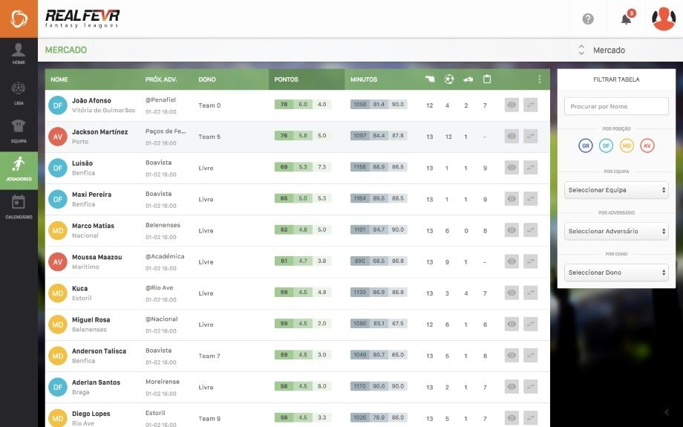Open the notifications bell
This screenshot has height=427, width=683.
click(x=626, y=19)
